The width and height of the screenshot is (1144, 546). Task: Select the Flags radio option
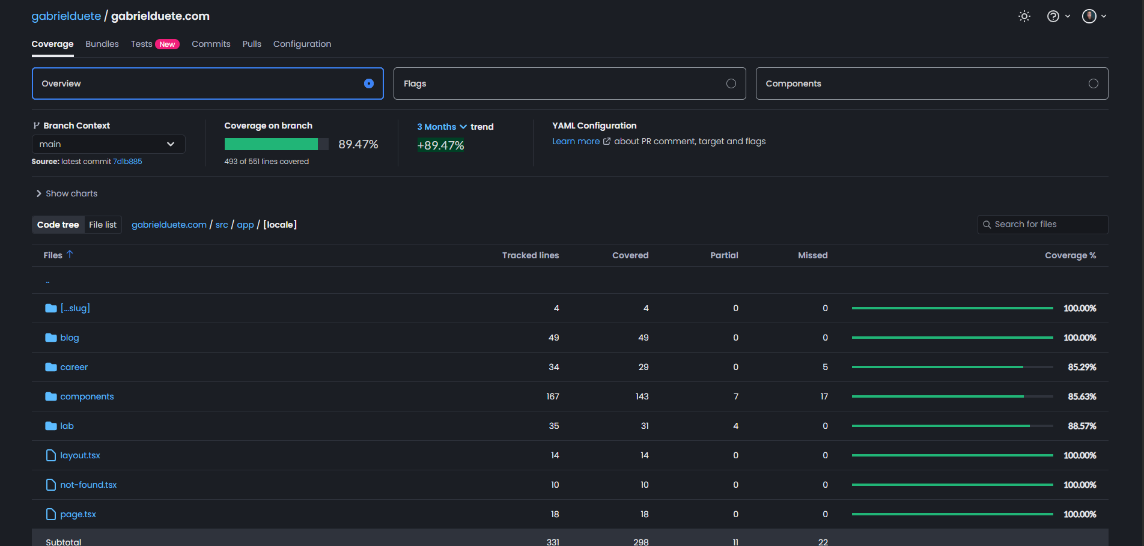click(x=731, y=83)
